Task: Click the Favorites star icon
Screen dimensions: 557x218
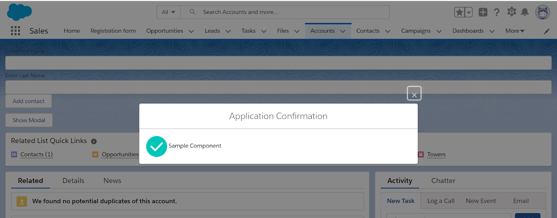Action: click(460, 12)
